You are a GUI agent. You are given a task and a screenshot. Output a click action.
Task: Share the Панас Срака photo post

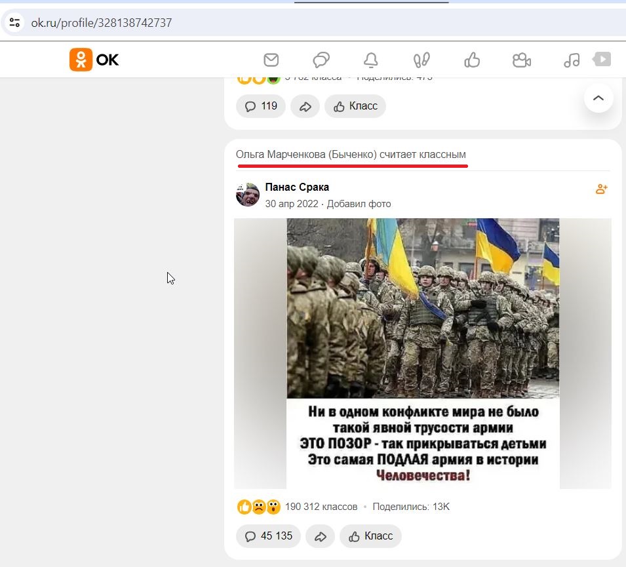click(320, 536)
